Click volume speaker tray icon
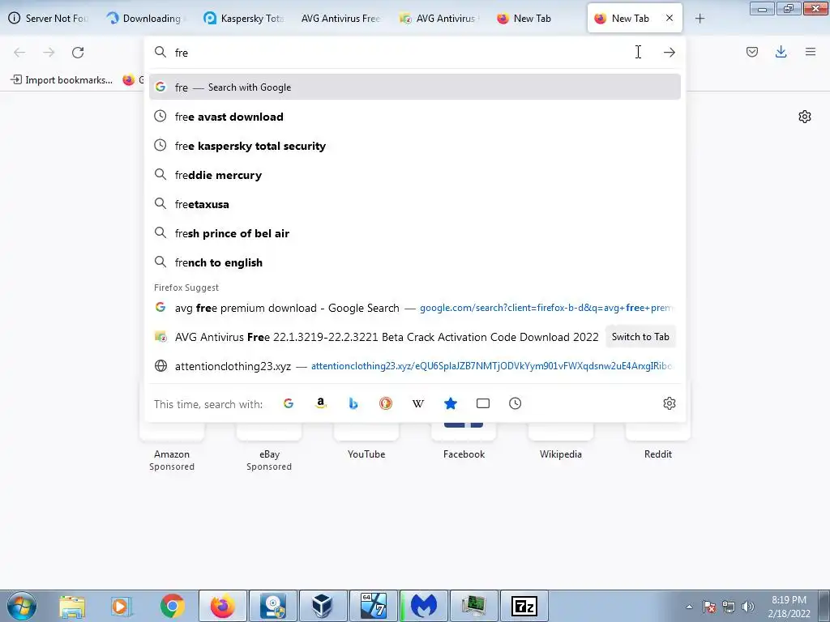 [747, 607]
